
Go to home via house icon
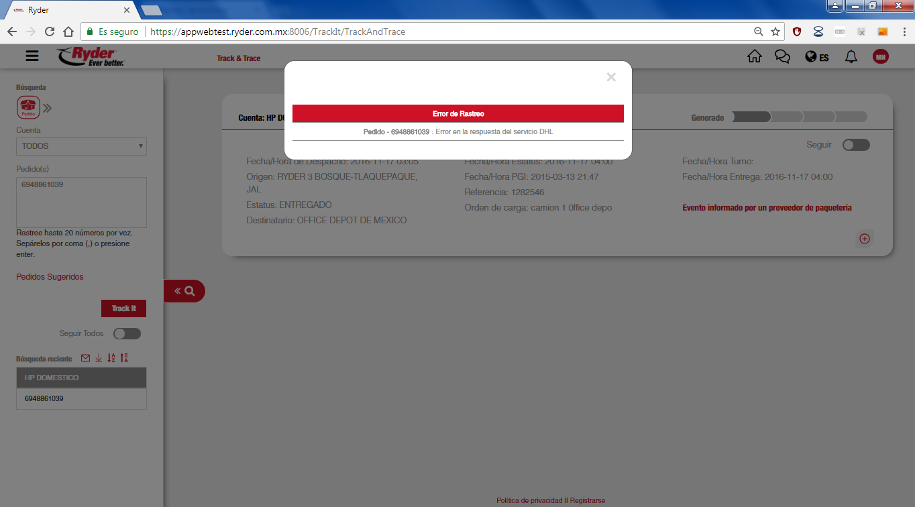[x=754, y=57]
